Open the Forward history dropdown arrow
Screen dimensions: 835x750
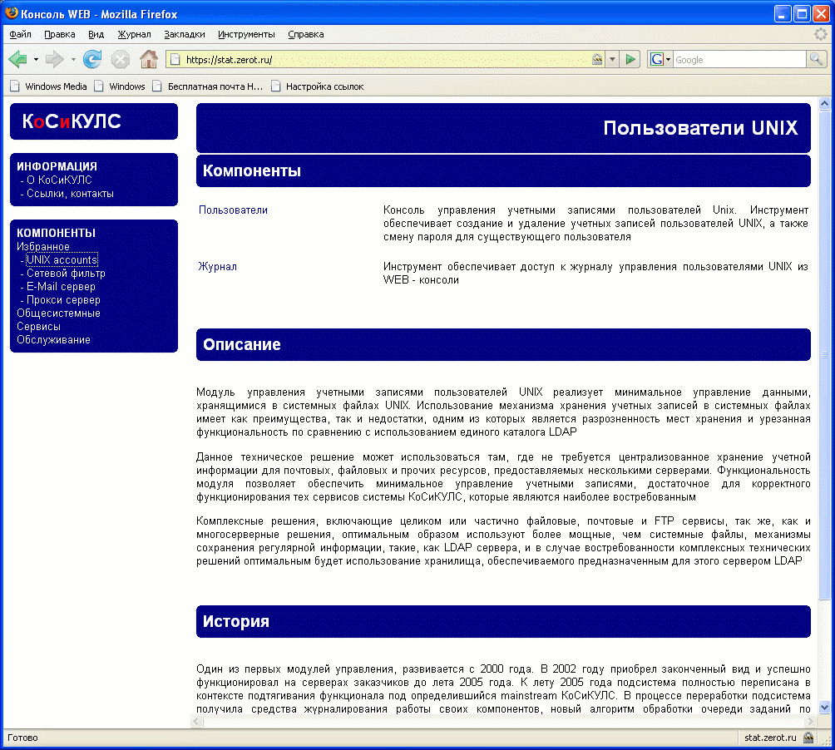tap(73, 59)
